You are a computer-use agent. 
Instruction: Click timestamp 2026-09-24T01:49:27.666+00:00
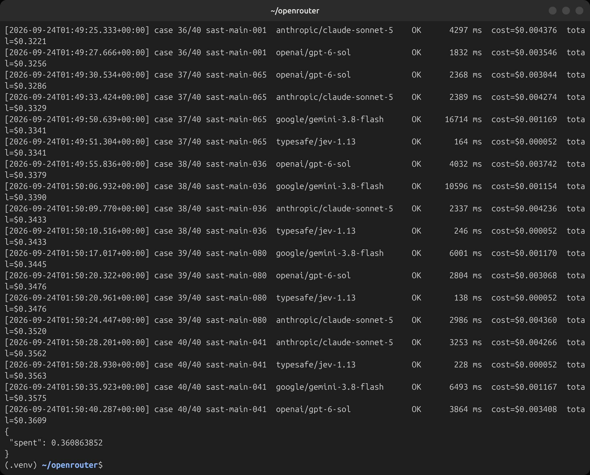click(77, 52)
